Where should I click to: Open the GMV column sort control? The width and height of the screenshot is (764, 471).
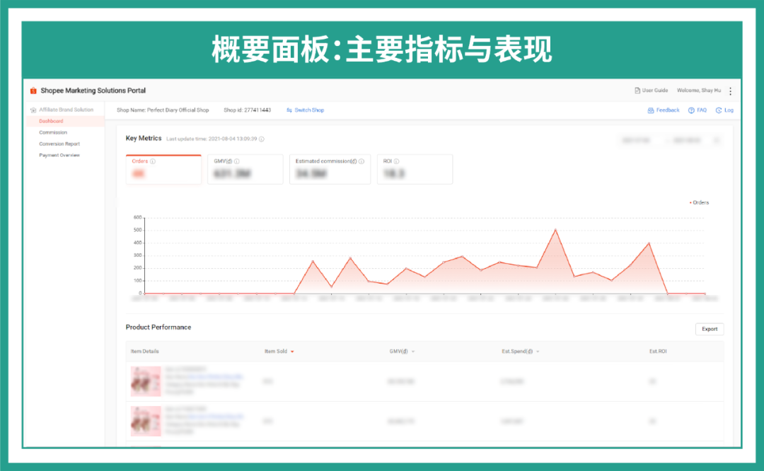[412, 350]
